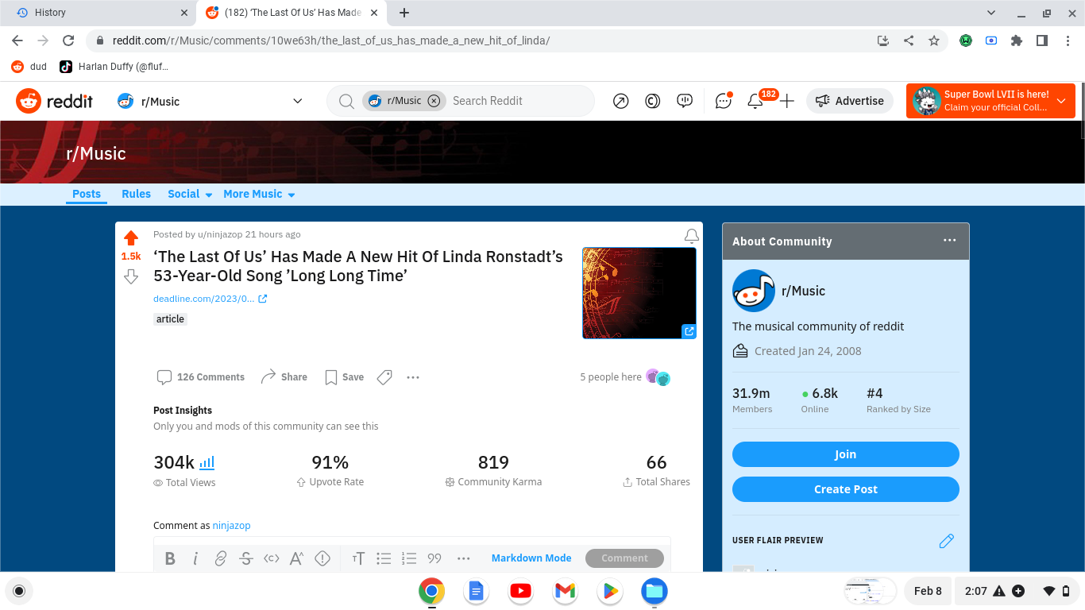Open notifications showing 182 alerts
1085x610 pixels.
tap(755, 101)
